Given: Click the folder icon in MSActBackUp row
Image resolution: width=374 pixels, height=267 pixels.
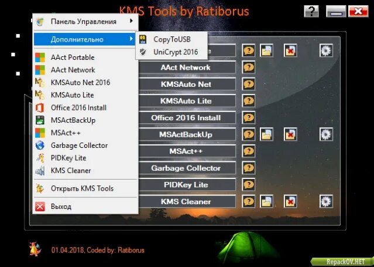Looking at the screenshot, I should pos(266,134).
